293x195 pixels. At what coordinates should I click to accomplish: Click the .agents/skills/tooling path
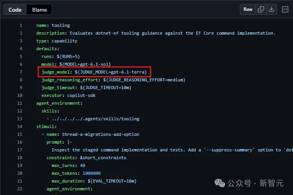coord(96,119)
